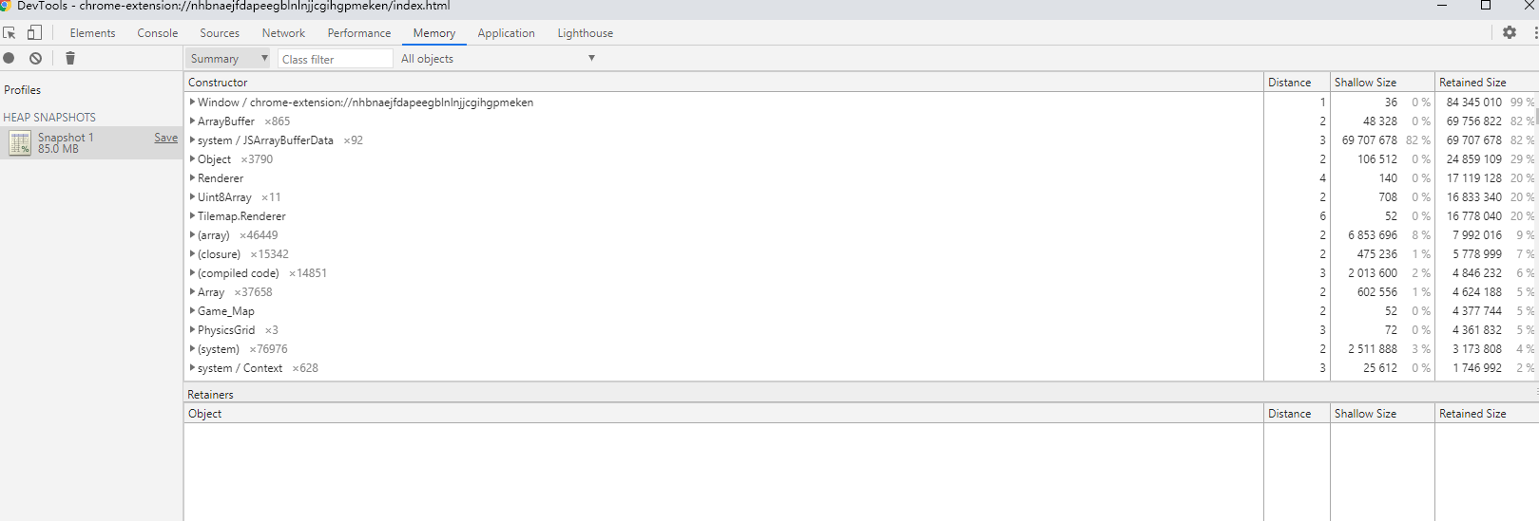
Task: Expand the Array ×37658 row
Action: 192,292
